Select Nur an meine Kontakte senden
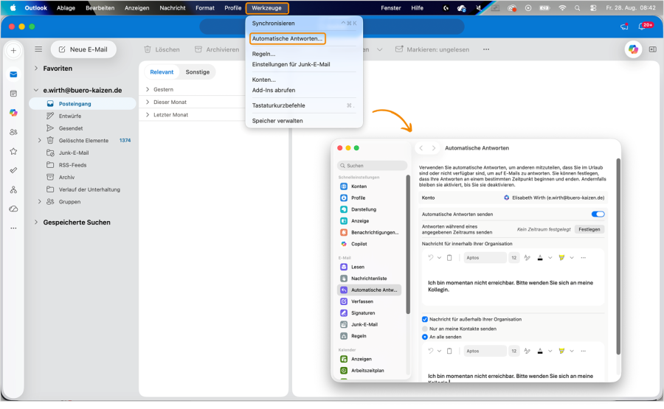The width and height of the screenshot is (664, 409). [x=425, y=329]
